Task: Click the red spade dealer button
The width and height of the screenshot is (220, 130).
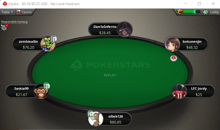Action: pos(174,58)
